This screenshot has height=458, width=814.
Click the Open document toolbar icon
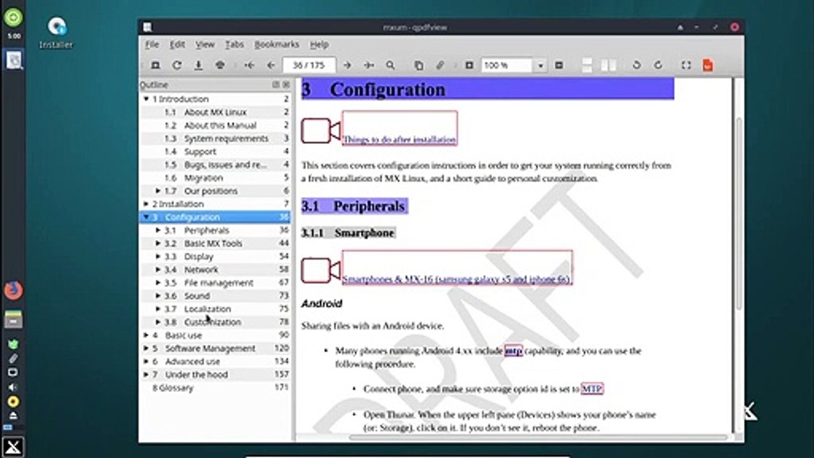pyautogui.click(x=155, y=66)
